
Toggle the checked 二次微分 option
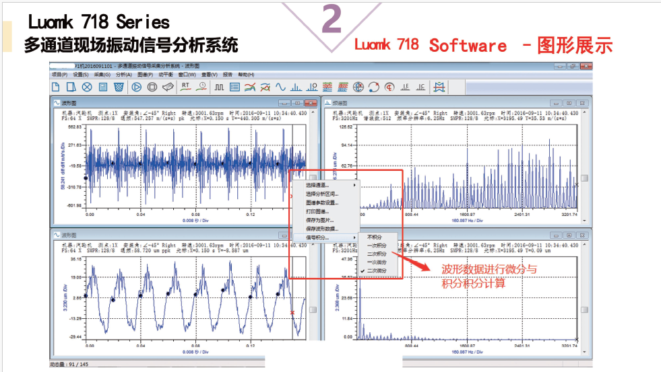point(378,270)
